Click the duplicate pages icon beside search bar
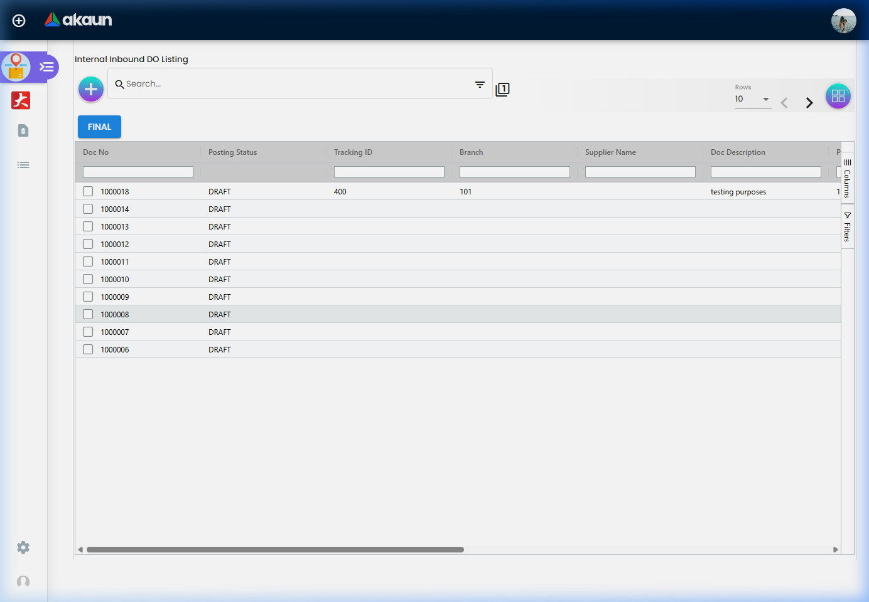This screenshot has height=602, width=869. point(502,89)
